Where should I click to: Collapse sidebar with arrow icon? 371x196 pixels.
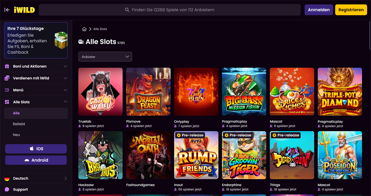7,10
